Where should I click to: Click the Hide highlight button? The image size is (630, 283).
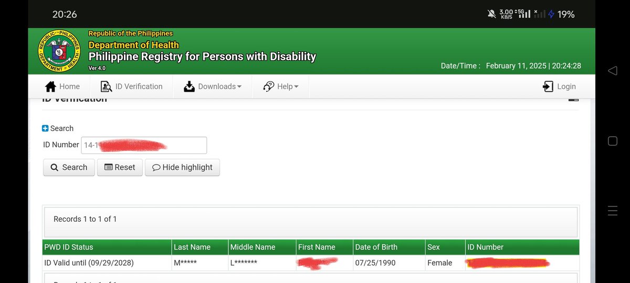click(182, 167)
